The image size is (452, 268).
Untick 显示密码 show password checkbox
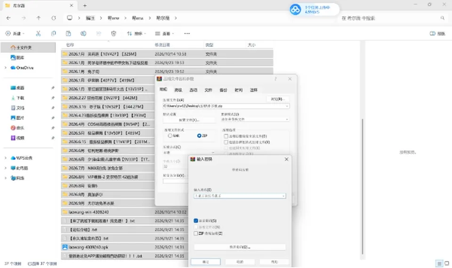pyautogui.click(x=196, y=221)
